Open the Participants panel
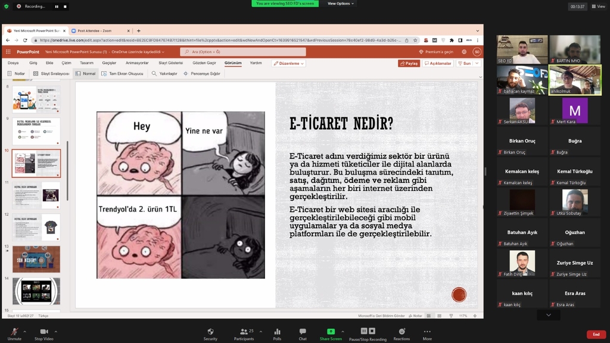 click(244, 333)
